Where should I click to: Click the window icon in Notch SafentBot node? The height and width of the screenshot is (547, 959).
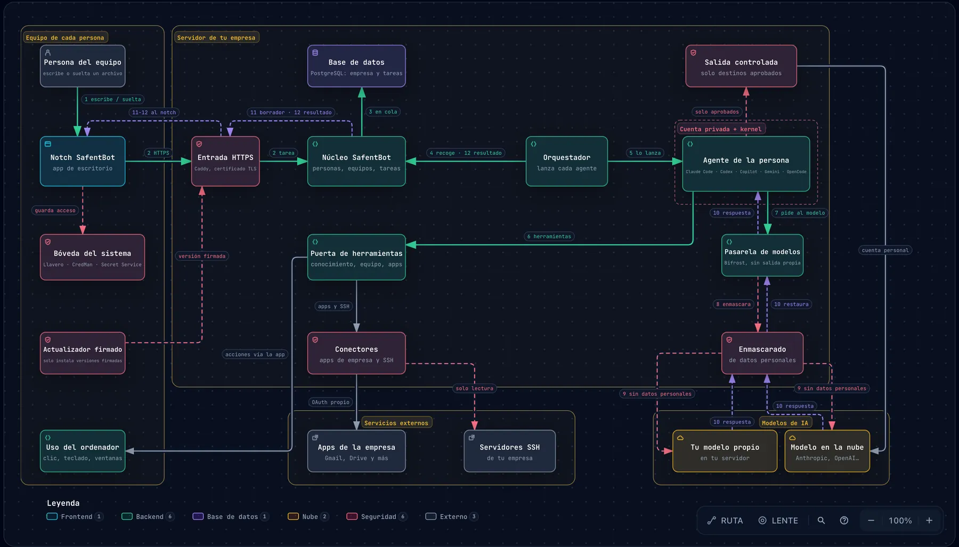[x=48, y=144]
